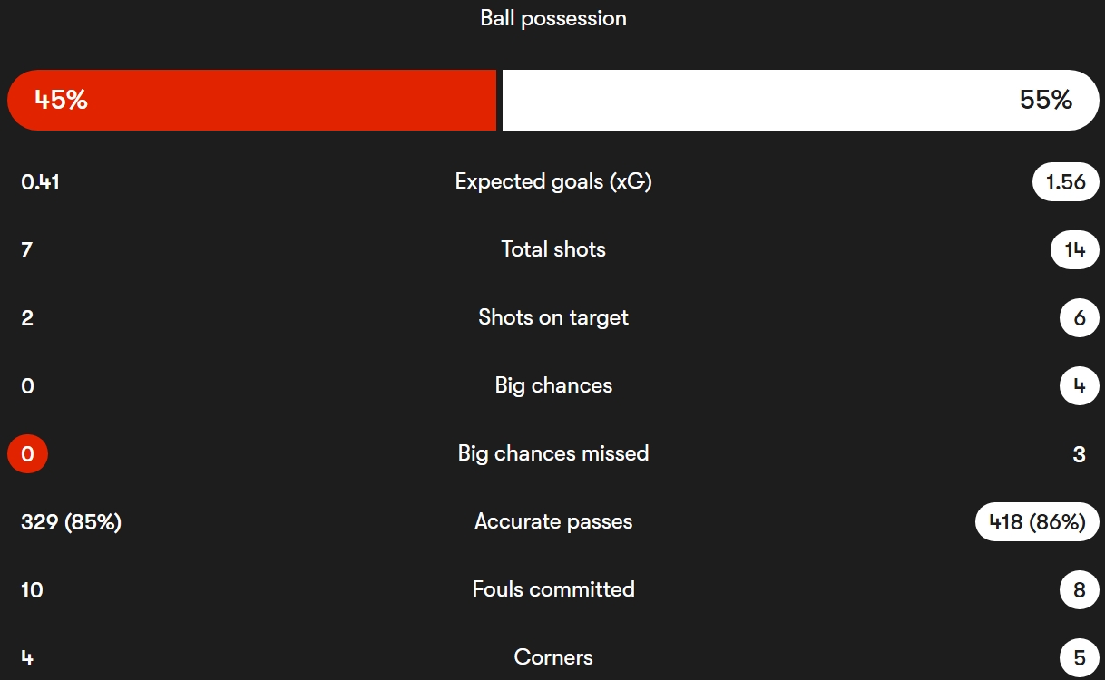Screen dimensions: 1105x680
Task: Click the Big chances stat label
Action: [552, 385]
